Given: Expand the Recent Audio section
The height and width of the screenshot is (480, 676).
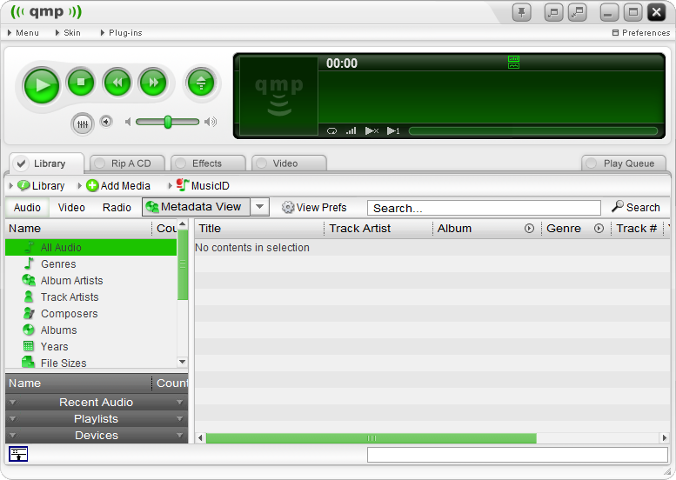Looking at the screenshot, I should [x=97, y=402].
